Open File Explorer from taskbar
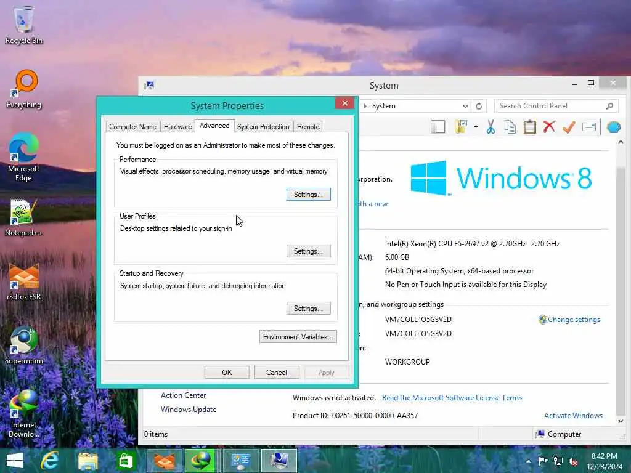Image resolution: width=631 pixels, height=473 pixels. [88, 461]
